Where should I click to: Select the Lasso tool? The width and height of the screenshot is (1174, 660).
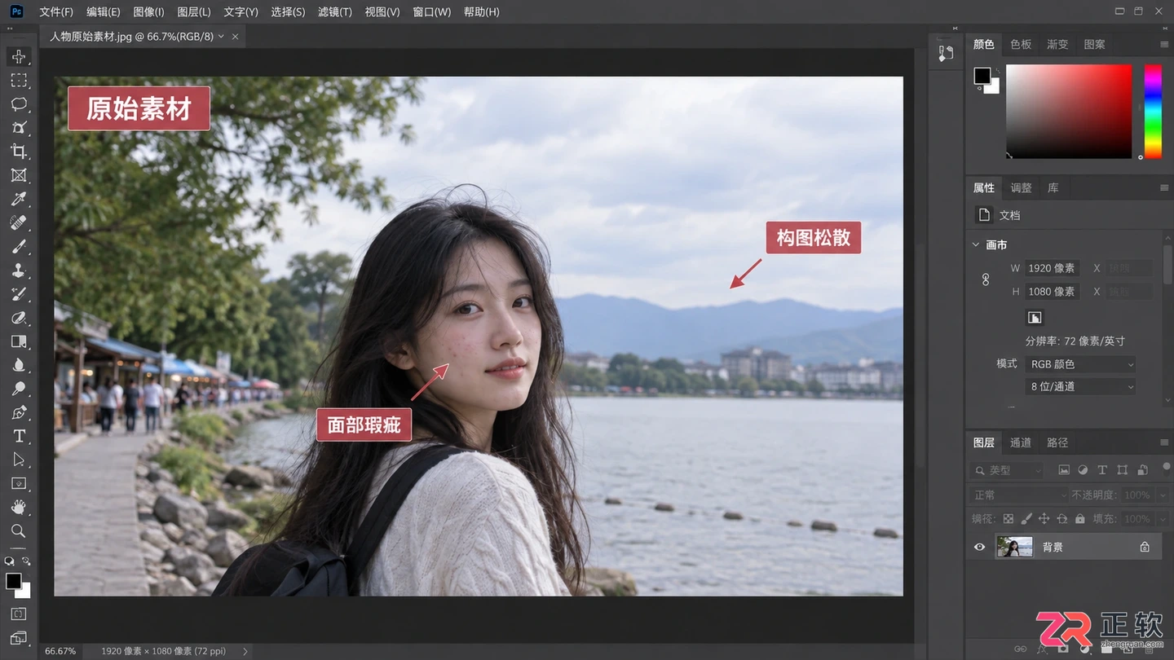19,104
